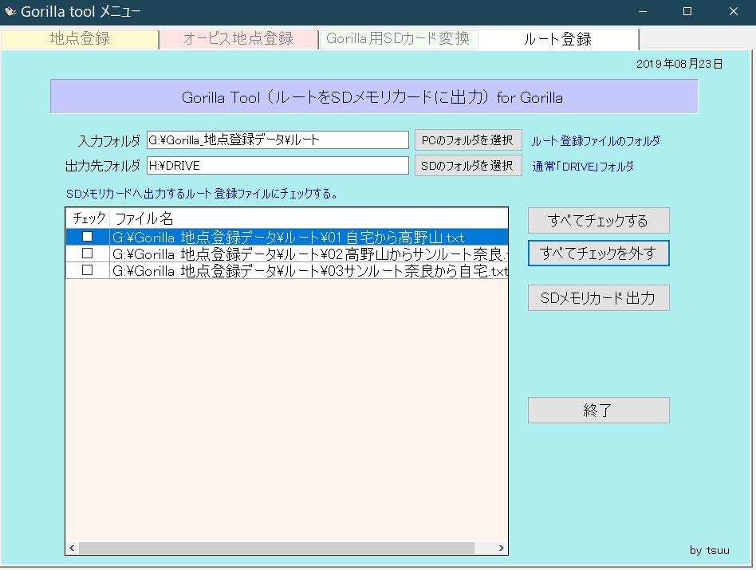Viewport: 756px width, 570px height.
Task: Check the box for 02 高野山からサンルート奈良
Action: point(88,254)
